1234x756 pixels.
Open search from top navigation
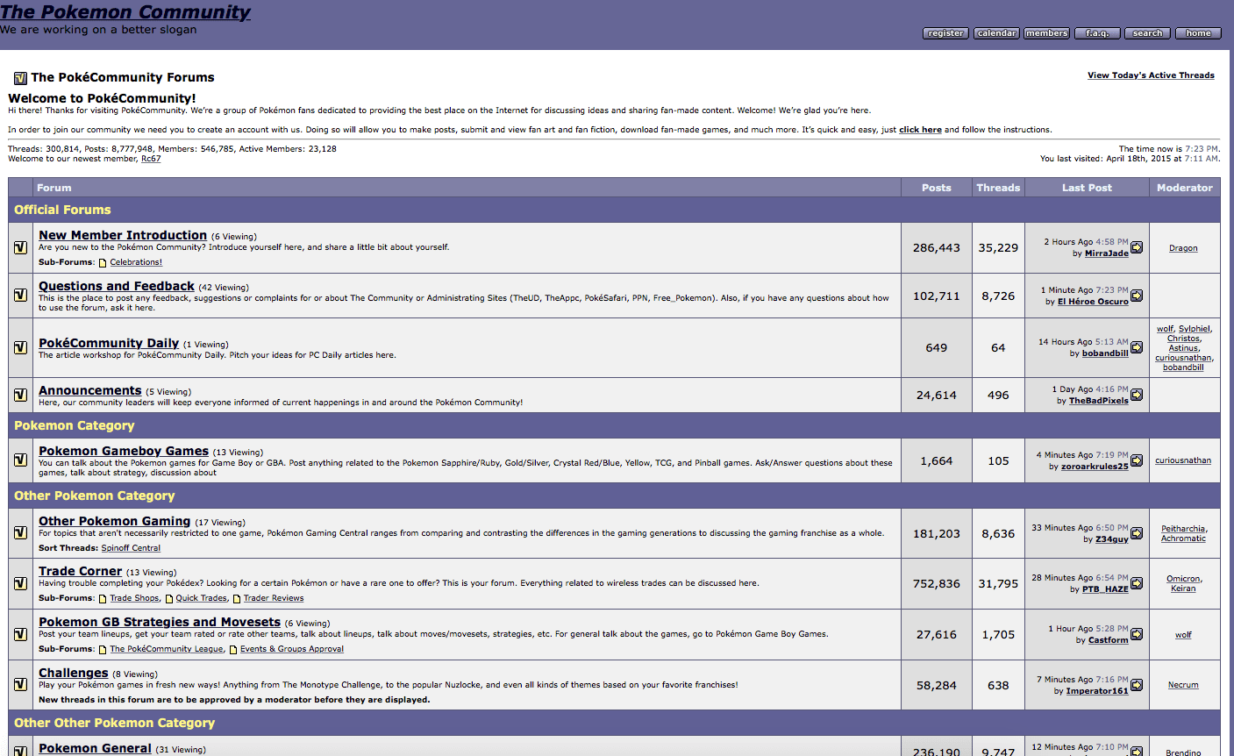[1147, 33]
